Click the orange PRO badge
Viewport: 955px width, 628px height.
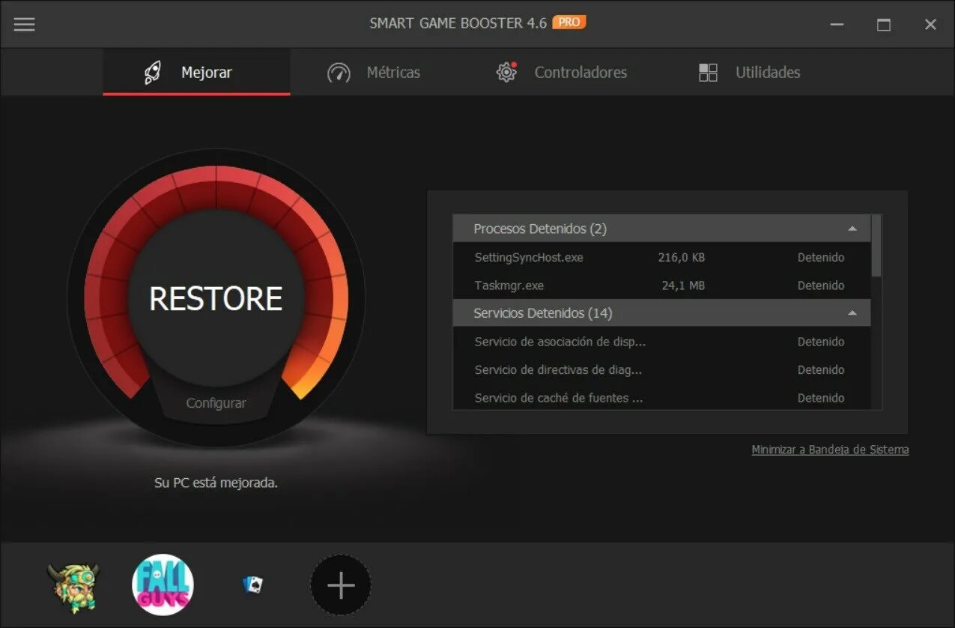569,22
